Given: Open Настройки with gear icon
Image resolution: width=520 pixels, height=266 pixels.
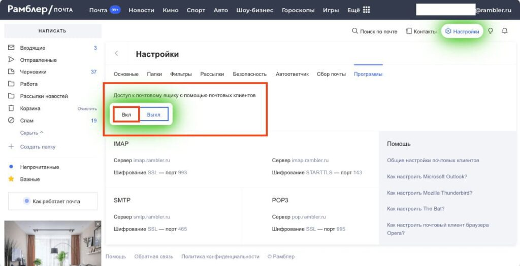Looking at the screenshot, I should tap(462, 31).
